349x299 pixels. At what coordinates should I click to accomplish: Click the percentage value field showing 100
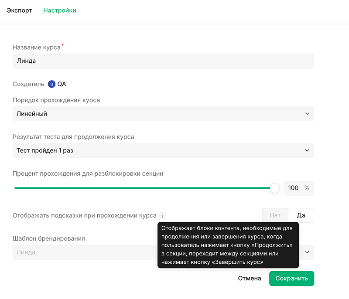pos(293,188)
